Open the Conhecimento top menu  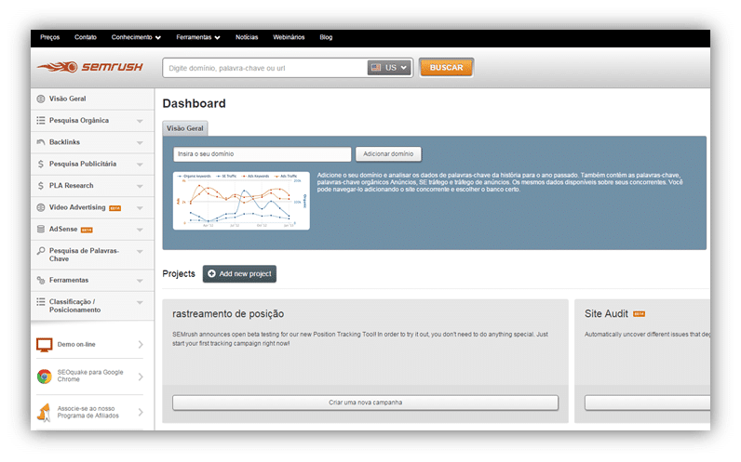pyautogui.click(x=136, y=37)
